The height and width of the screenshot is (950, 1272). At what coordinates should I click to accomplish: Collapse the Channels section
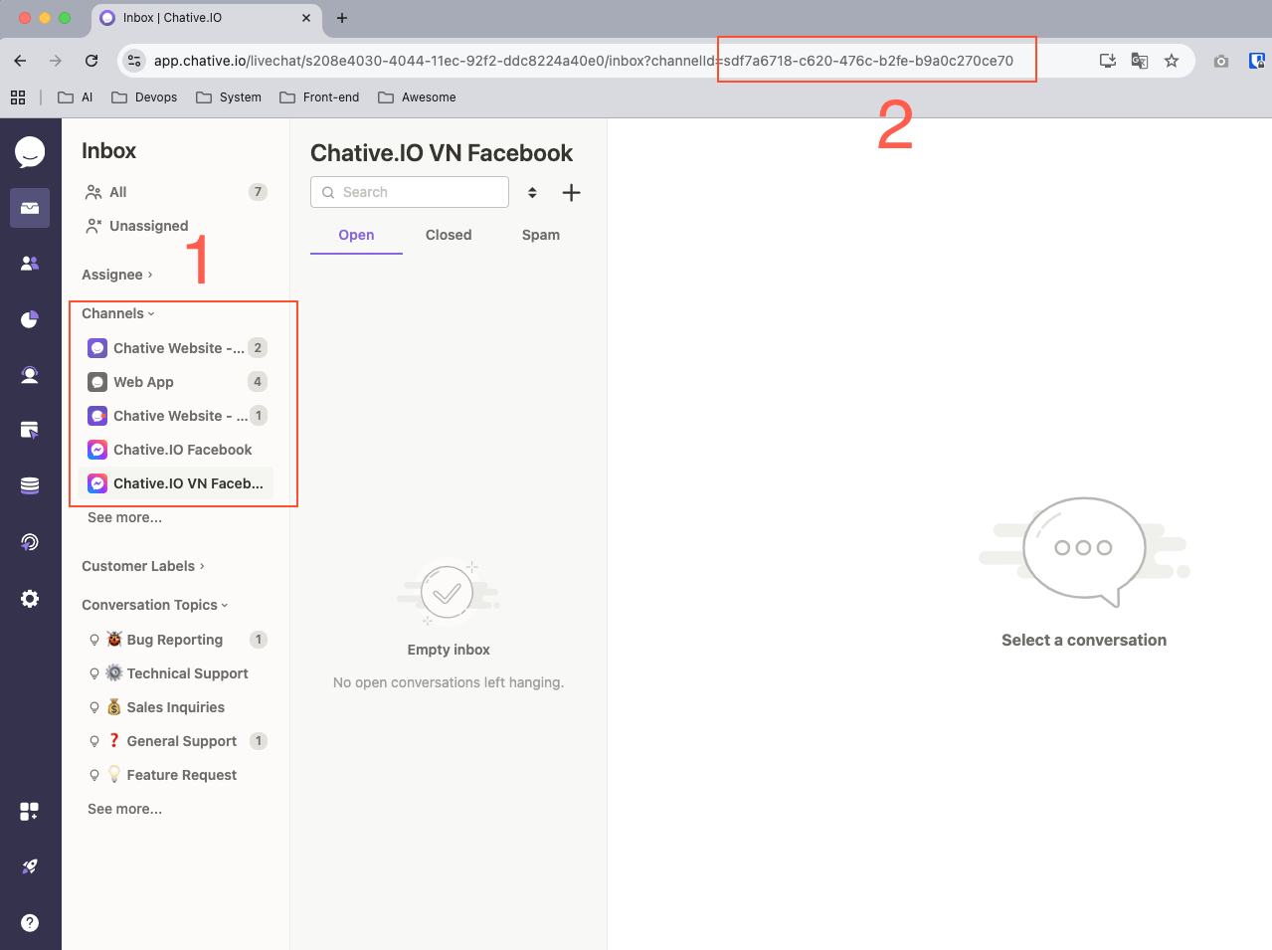tap(117, 313)
